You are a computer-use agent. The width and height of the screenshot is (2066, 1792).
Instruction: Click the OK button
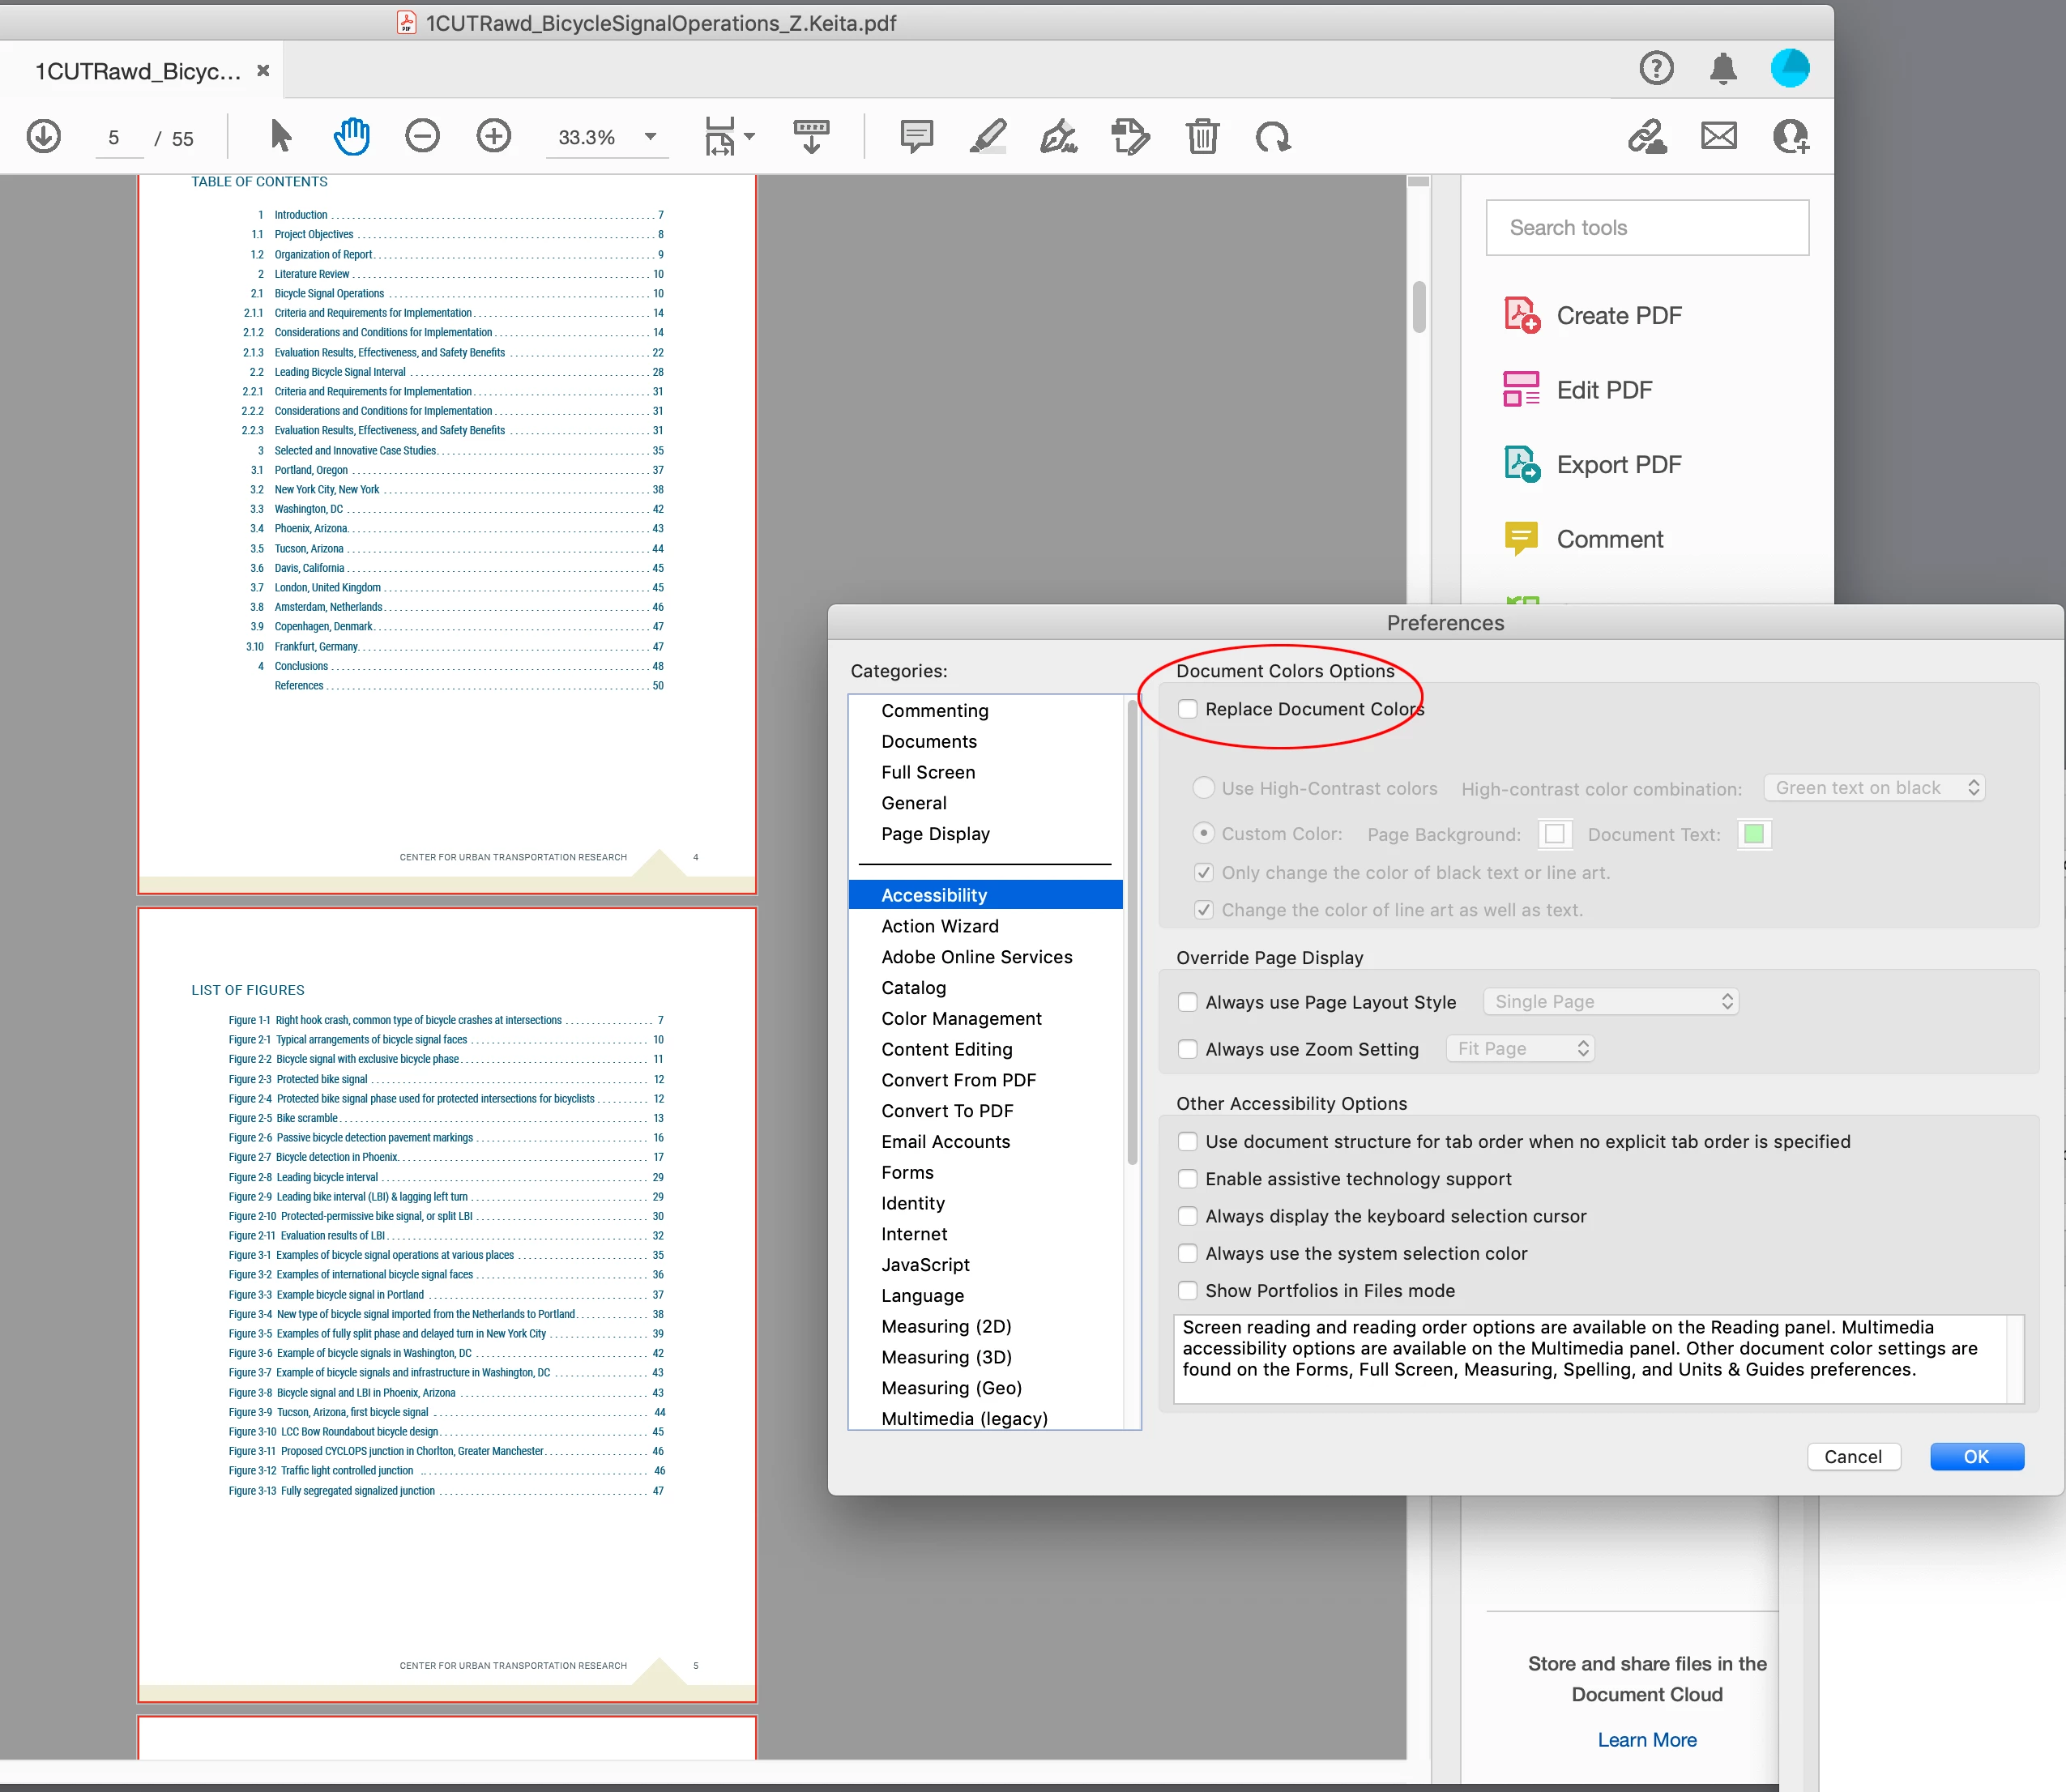click(1975, 1457)
